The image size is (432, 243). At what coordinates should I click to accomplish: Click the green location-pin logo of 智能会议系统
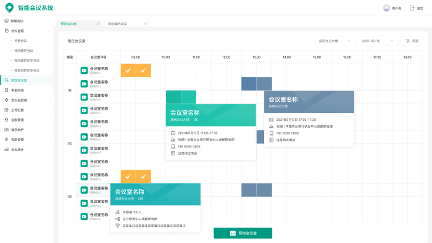pyautogui.click(x=9, y=7)
